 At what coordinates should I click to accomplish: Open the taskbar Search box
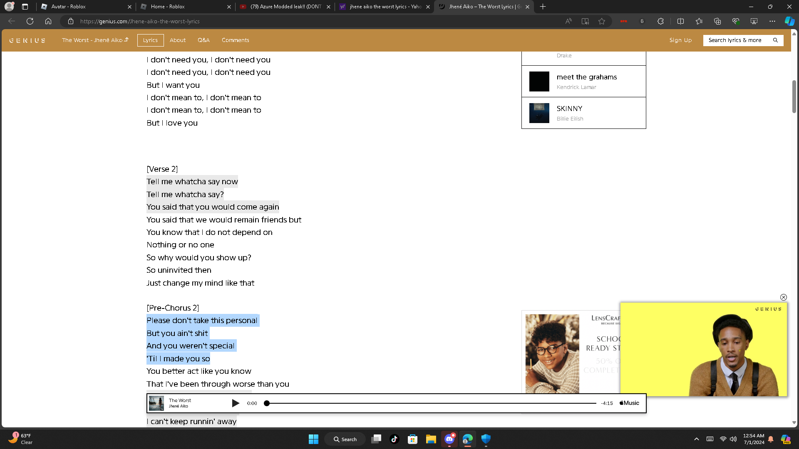tap(345, 439)
